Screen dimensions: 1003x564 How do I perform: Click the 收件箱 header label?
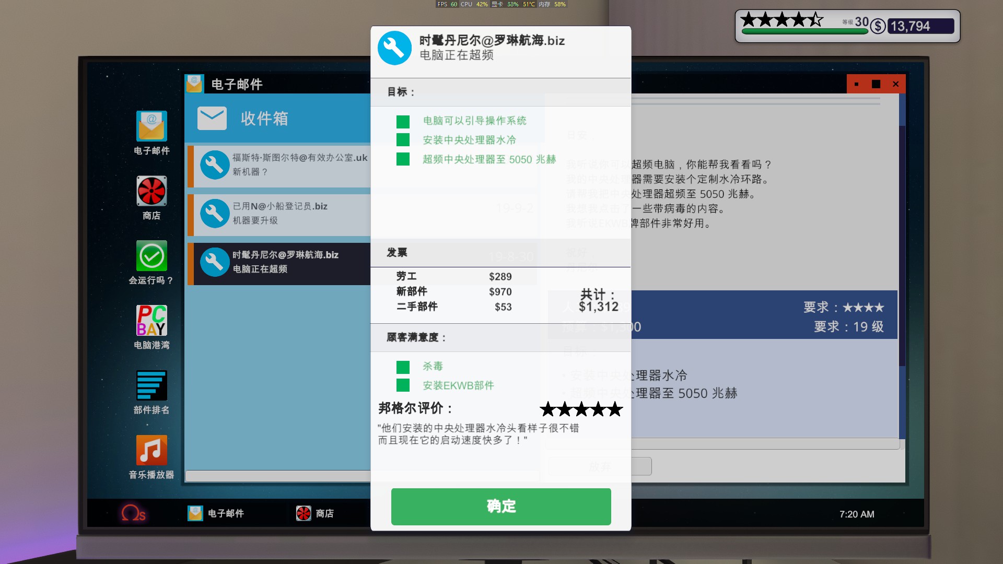coord(264,119)
